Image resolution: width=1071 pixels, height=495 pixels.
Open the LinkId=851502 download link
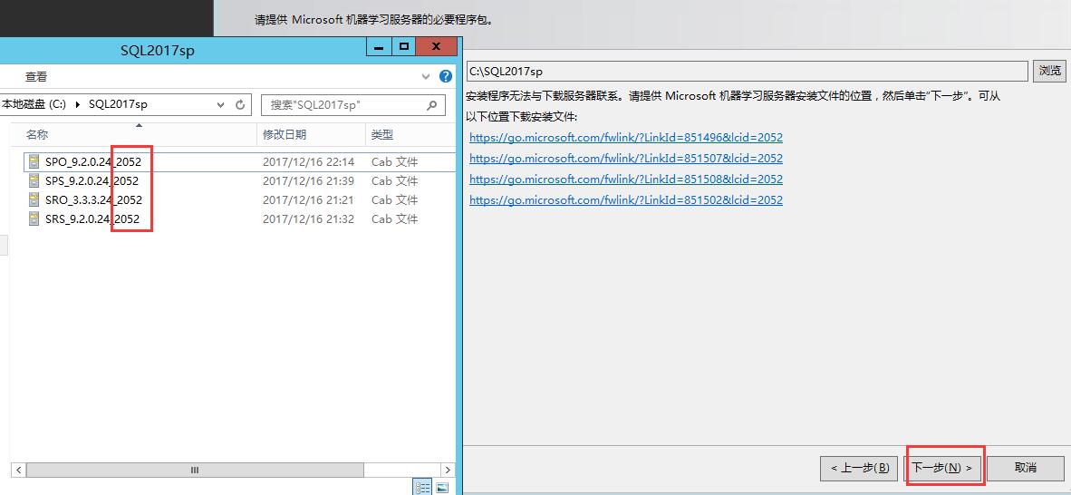coord(625,200)
